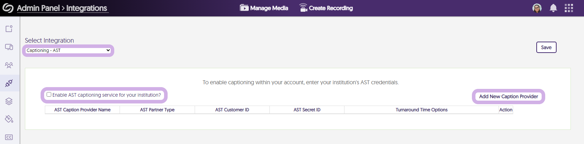Open the apps grid menu
This screenshot has height=144, width=584.
[569, 8]
